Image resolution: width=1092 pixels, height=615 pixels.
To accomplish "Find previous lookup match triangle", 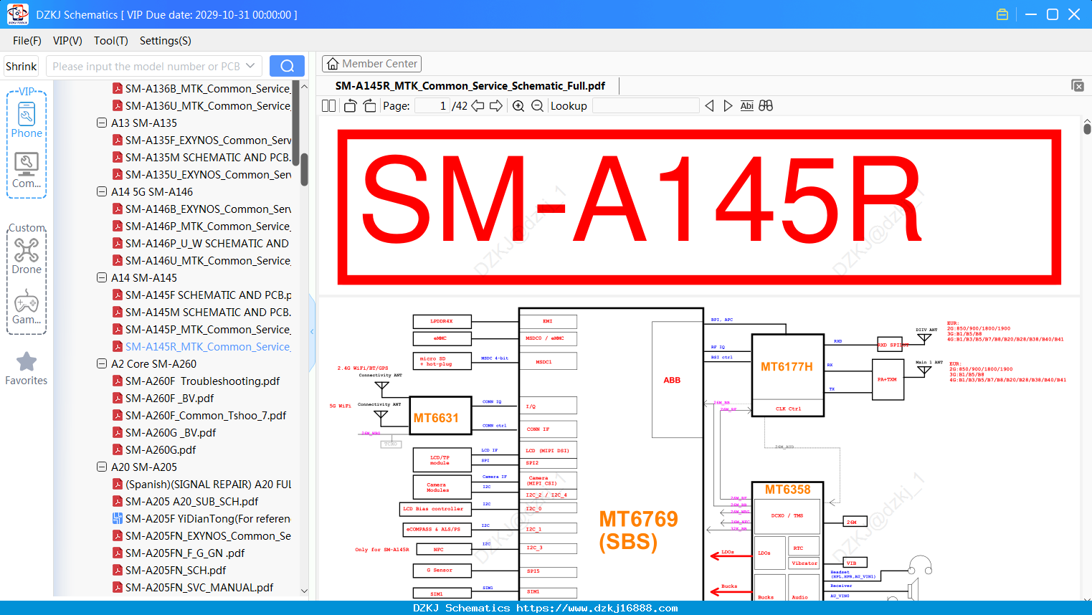I will [709, 106].
